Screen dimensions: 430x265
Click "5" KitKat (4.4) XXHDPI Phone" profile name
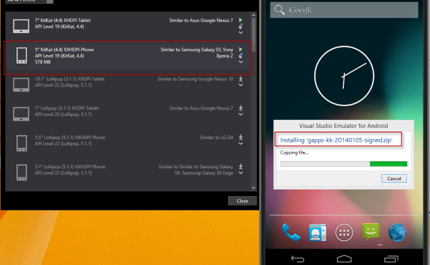point(64,50)
